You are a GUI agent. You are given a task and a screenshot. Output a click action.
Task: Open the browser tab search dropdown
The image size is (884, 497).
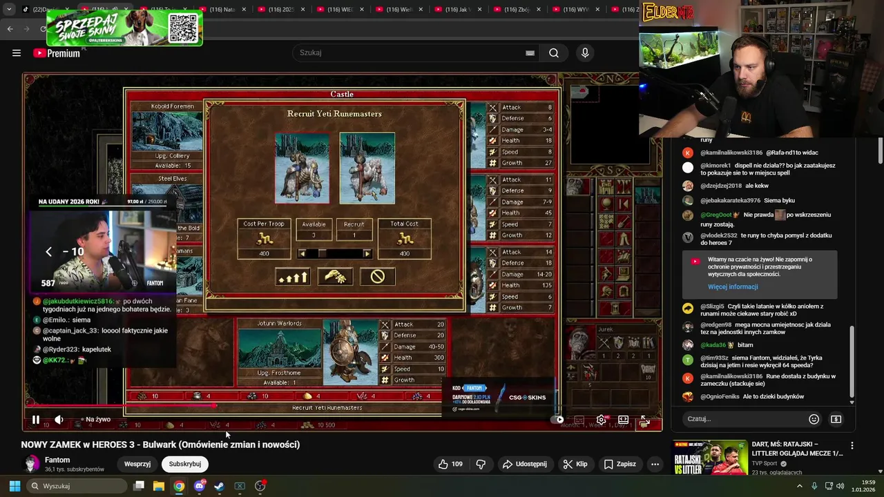pyautogui.click(x=8, y=10)
